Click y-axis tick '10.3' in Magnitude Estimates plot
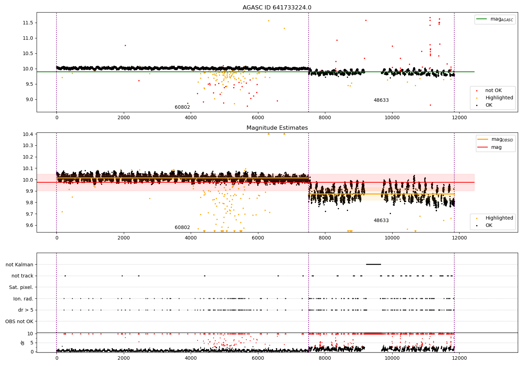This screenshot has height=366, width=523. pyautogui.click(x=28, y=146)
